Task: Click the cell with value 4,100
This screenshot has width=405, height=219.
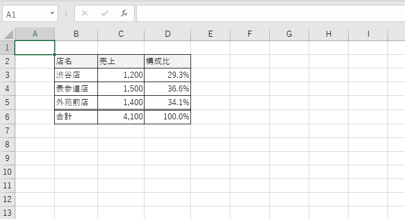Action: click(x=121, y=117)
